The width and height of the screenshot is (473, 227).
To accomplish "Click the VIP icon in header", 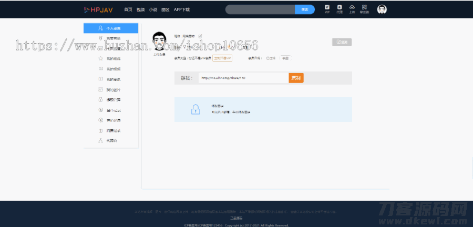I will point(327,8).
